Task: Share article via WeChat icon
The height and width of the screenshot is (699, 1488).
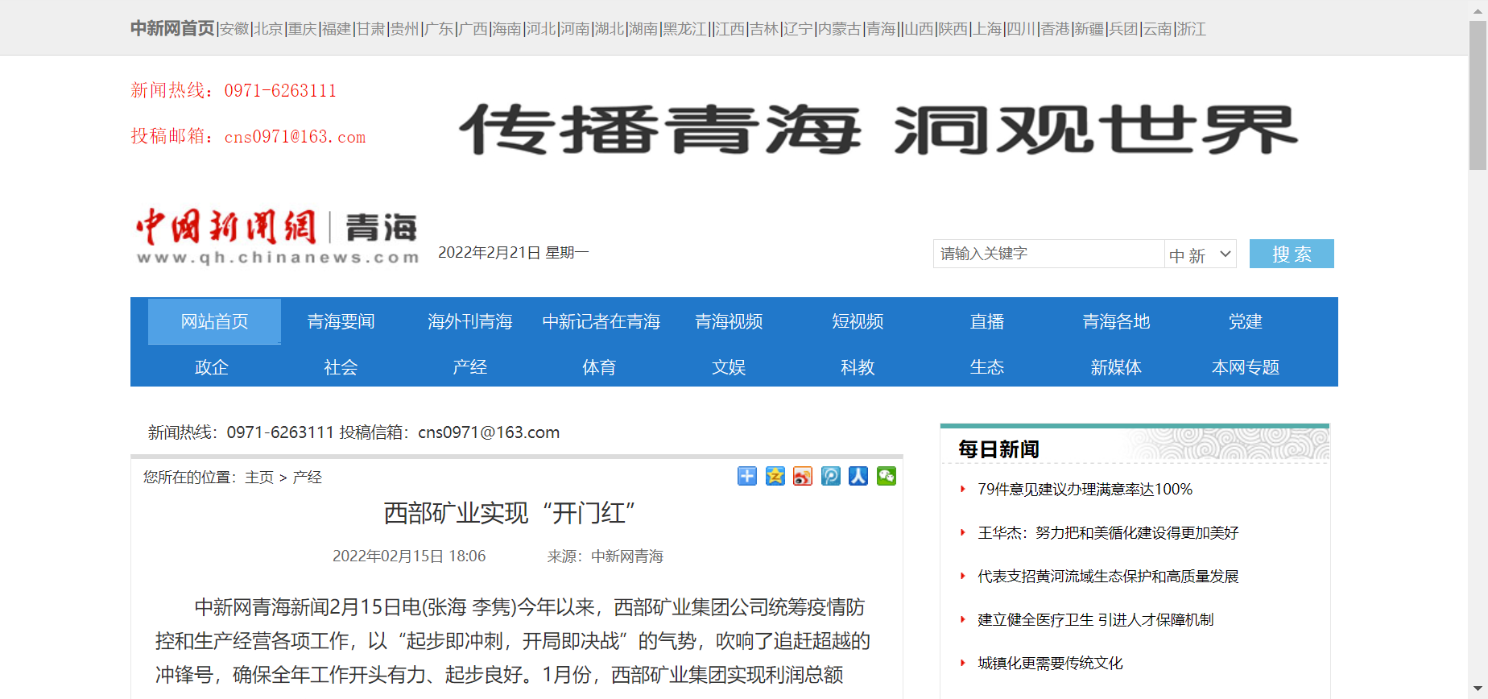Action: pos(886,476)
